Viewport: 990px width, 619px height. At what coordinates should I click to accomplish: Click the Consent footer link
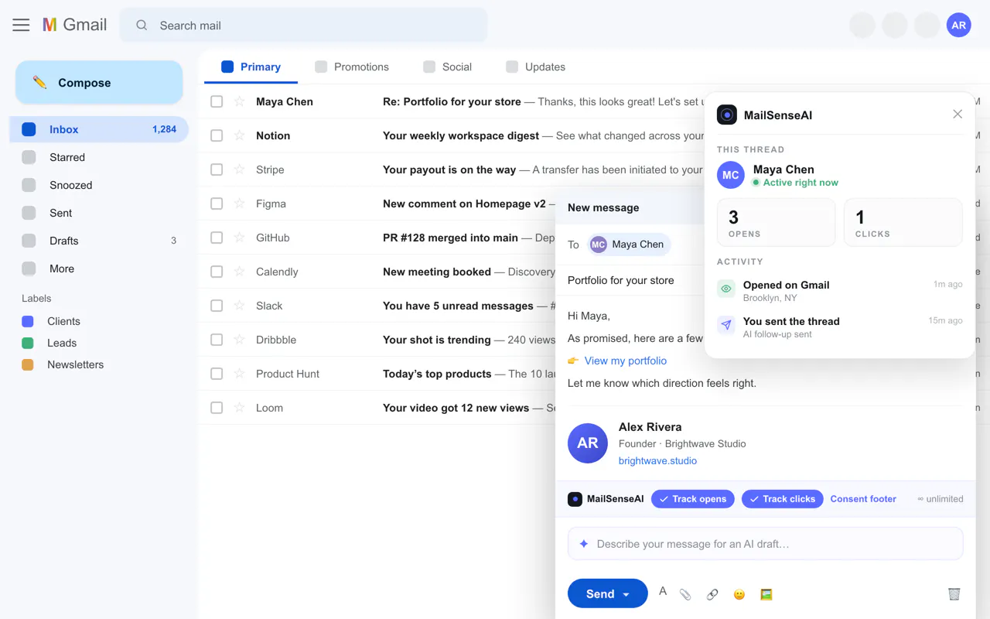pyautogui.click(x=863, y=499)
